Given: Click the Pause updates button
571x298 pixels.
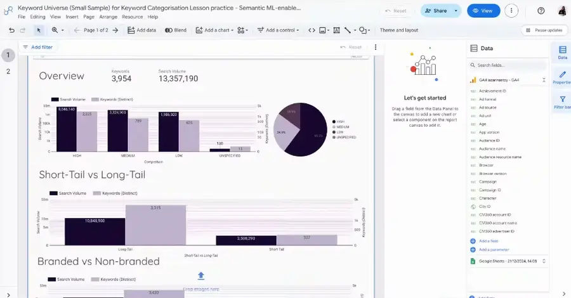Looking at the screenshot, I should point(544,30).
